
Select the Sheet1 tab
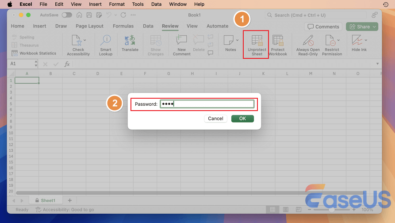46,200
